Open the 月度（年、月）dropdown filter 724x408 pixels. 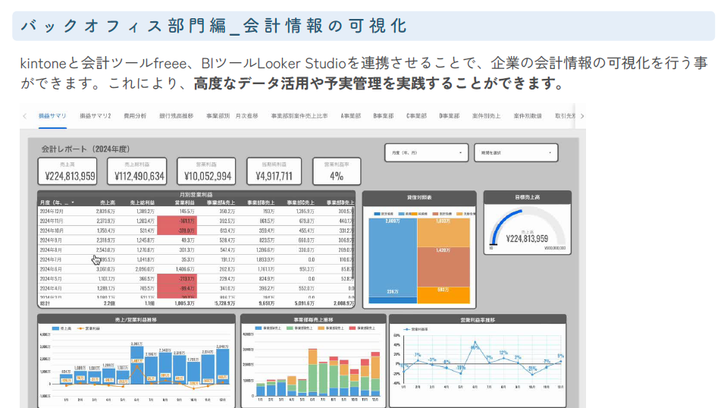pyautogui.click(x=425, y=152)
